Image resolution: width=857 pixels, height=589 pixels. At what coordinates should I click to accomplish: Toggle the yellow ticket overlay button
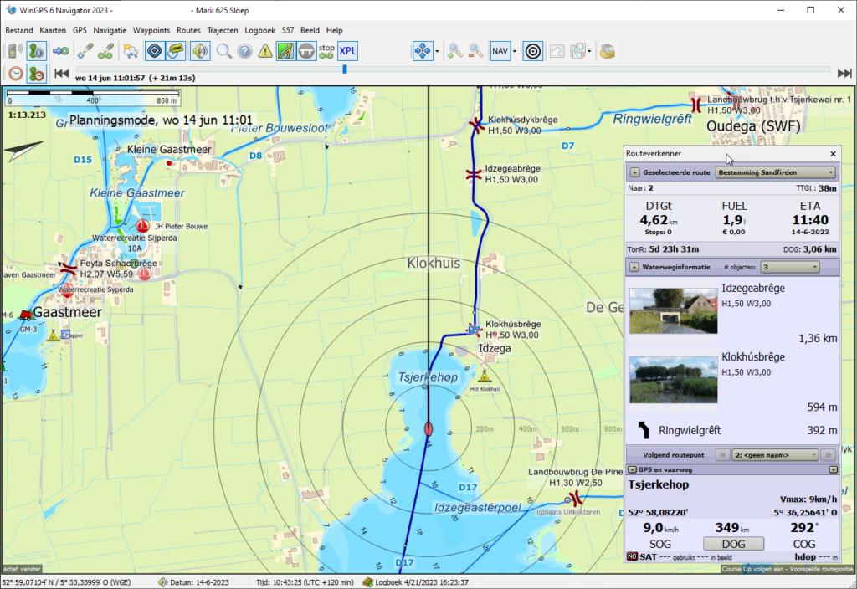click(x=176, y=51)
